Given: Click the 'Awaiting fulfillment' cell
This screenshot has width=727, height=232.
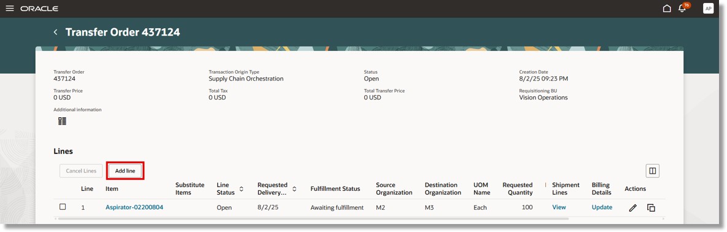Looking at the screenshot, I should 337,207.
